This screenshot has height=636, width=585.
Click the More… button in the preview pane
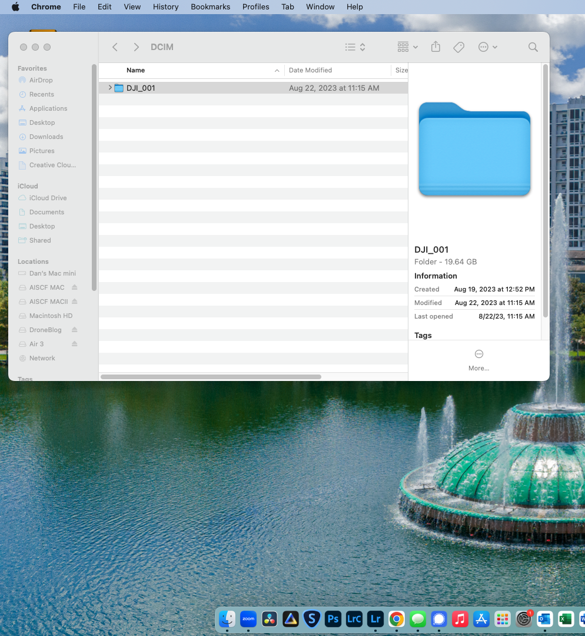point(479,360)
